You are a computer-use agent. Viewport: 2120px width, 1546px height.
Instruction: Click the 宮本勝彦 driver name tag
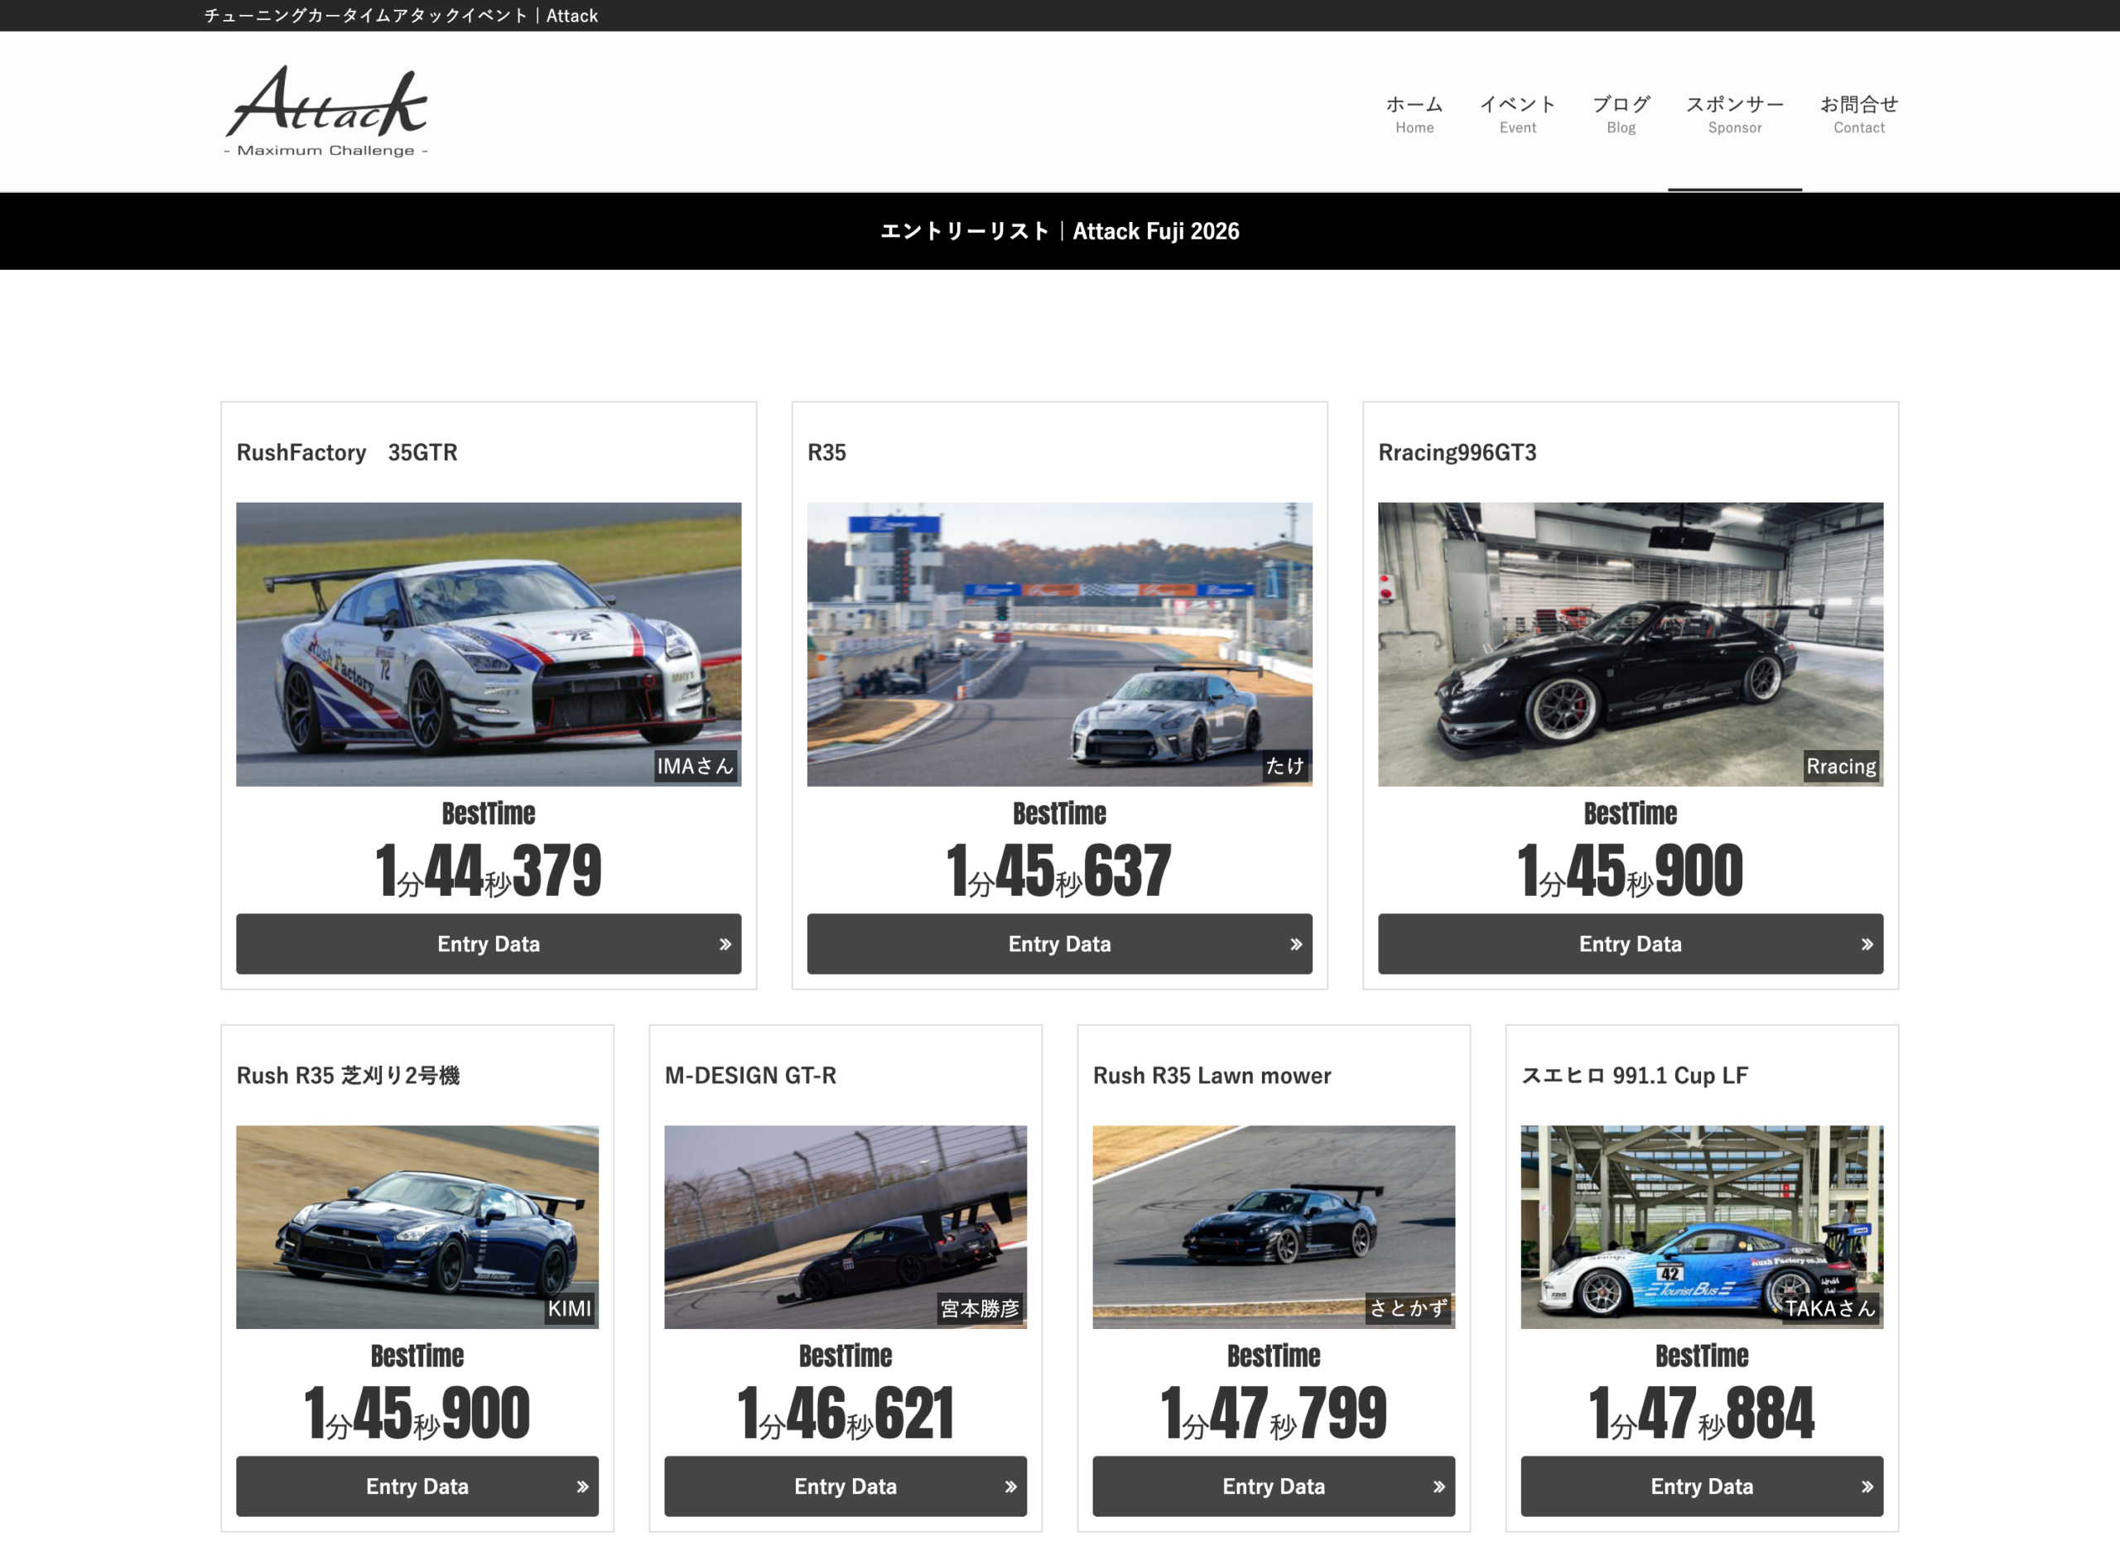979,1308
